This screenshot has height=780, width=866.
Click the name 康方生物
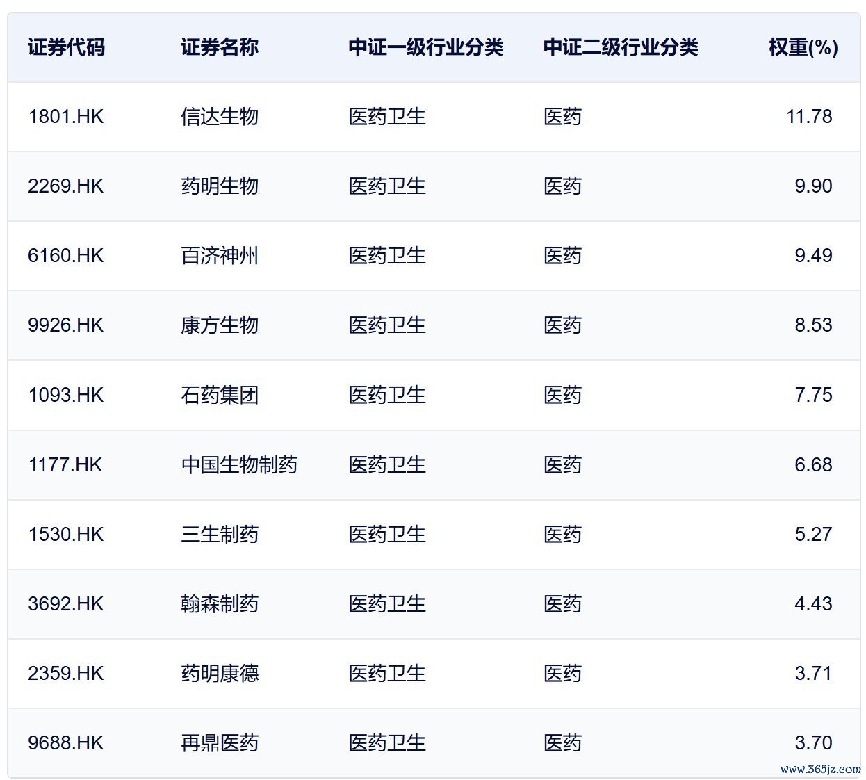220,325
